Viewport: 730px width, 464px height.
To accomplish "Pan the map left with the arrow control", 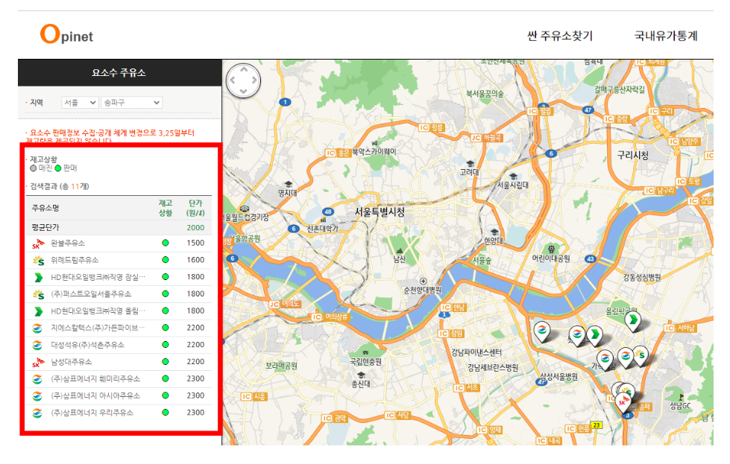I will 233,80.
